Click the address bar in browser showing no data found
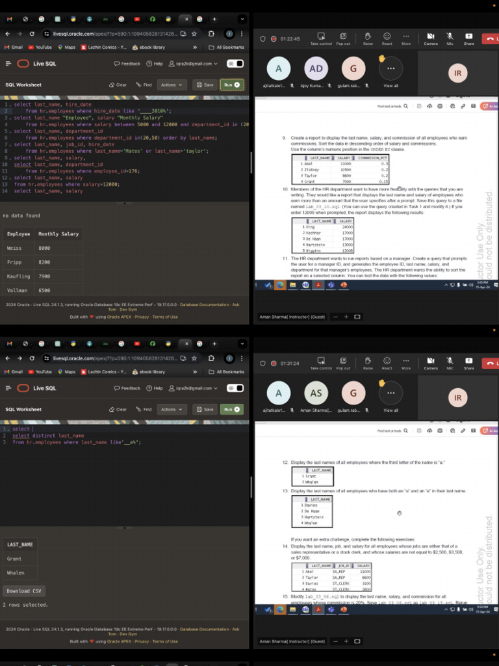 (x=114, y=34)
